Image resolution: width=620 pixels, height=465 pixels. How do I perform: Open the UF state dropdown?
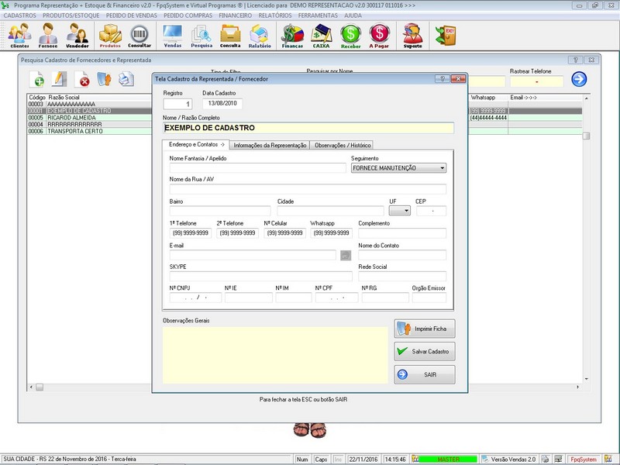(x=399, y=211)
